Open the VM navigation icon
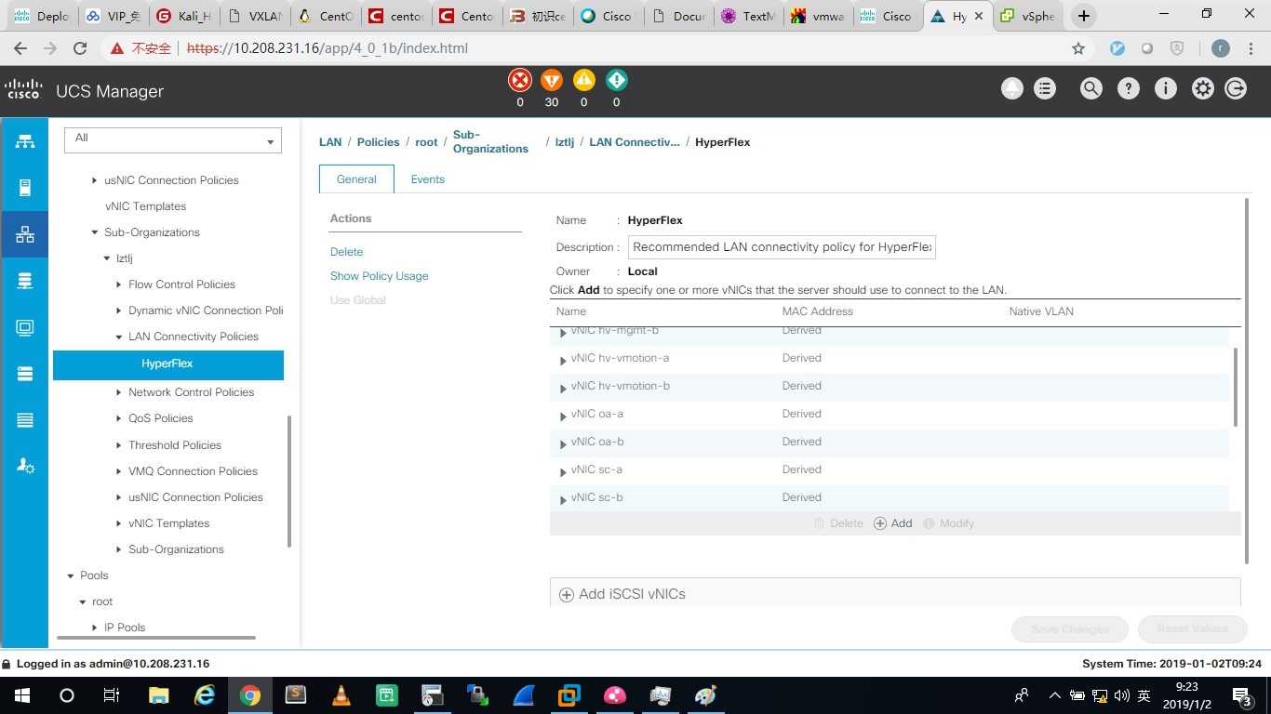Viewport: 1271px width, 714px height. click(25, 327)
